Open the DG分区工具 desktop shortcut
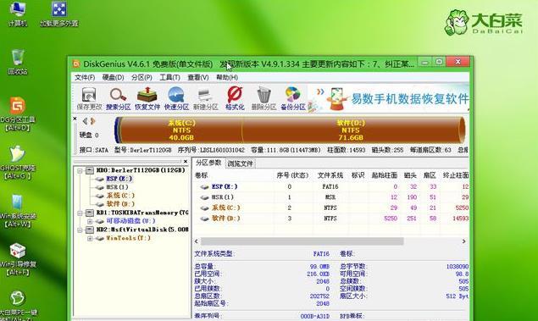Screen dimensions: 538x321 click(x=18, y=114)
